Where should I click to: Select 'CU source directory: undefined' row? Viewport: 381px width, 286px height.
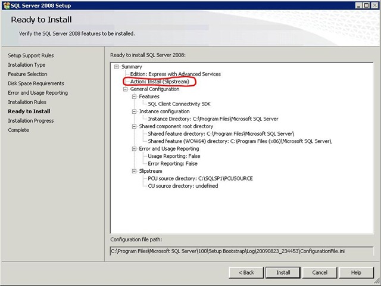pos(183,186)
